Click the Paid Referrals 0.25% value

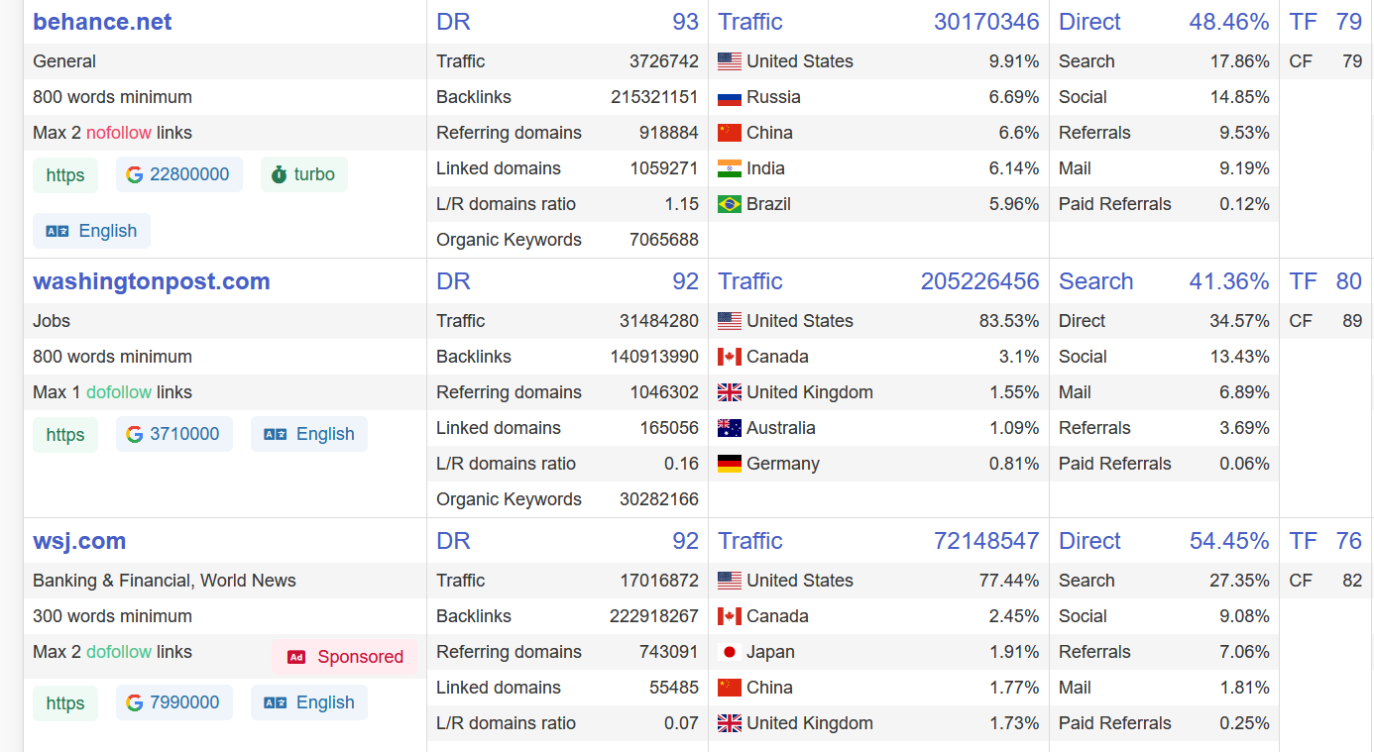click(x=1245, y=723)
